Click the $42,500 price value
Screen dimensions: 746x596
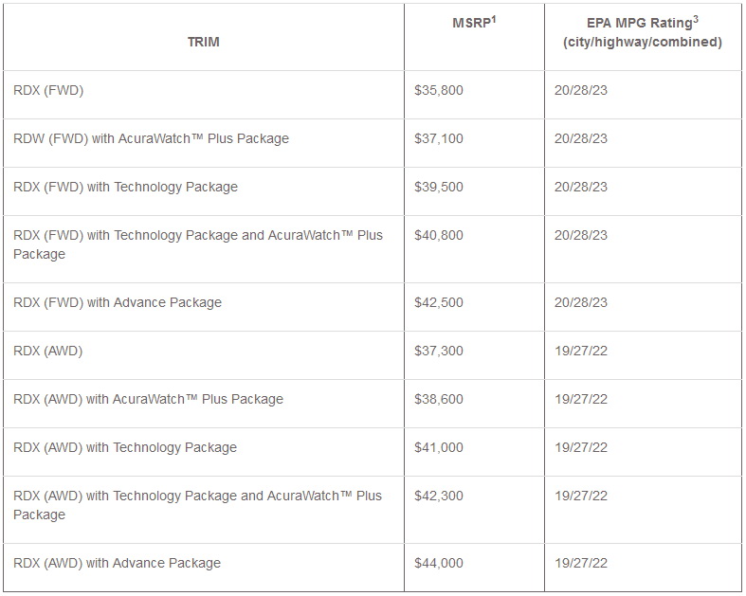point(439,302)
